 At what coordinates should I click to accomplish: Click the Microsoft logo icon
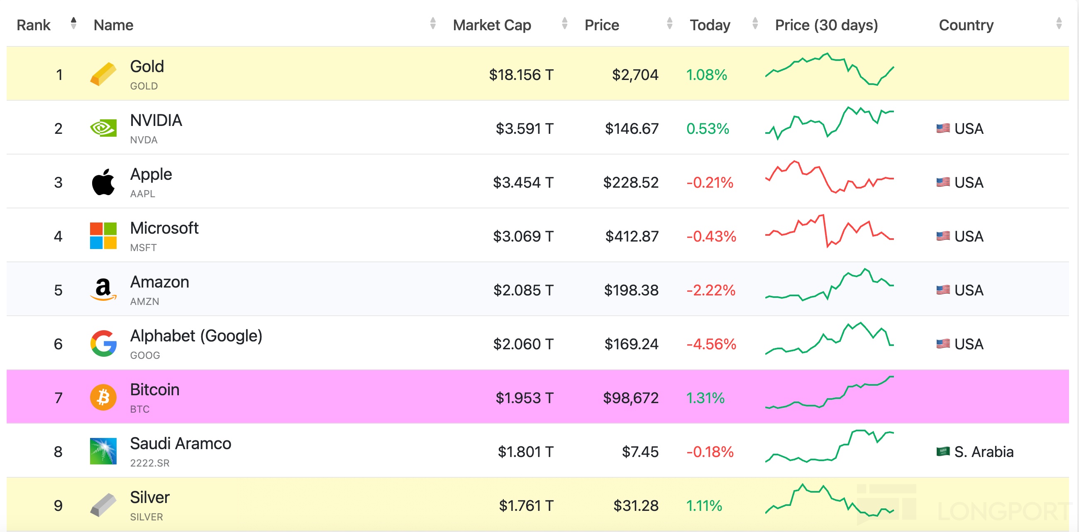(103, 236)
